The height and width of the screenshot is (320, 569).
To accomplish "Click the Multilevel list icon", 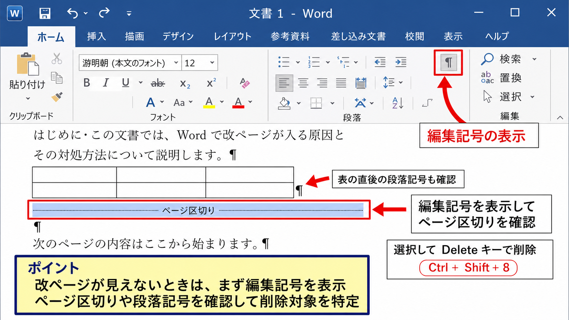I will (343, 62).
